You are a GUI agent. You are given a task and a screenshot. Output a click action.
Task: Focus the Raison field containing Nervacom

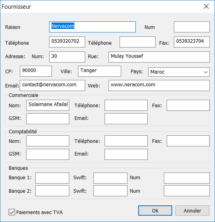[92, 27]
